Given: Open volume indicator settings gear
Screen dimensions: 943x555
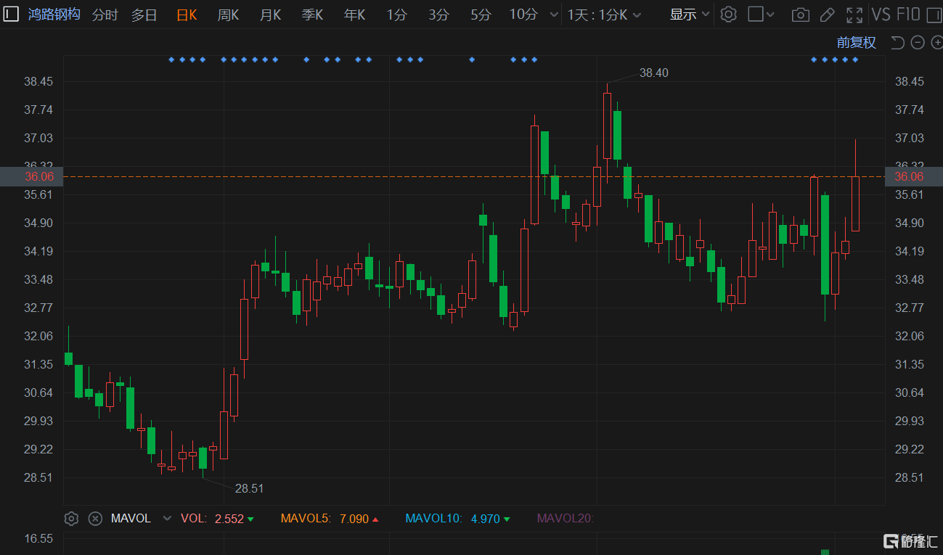Looking at the screenshot, I should (x=71, y=519).
